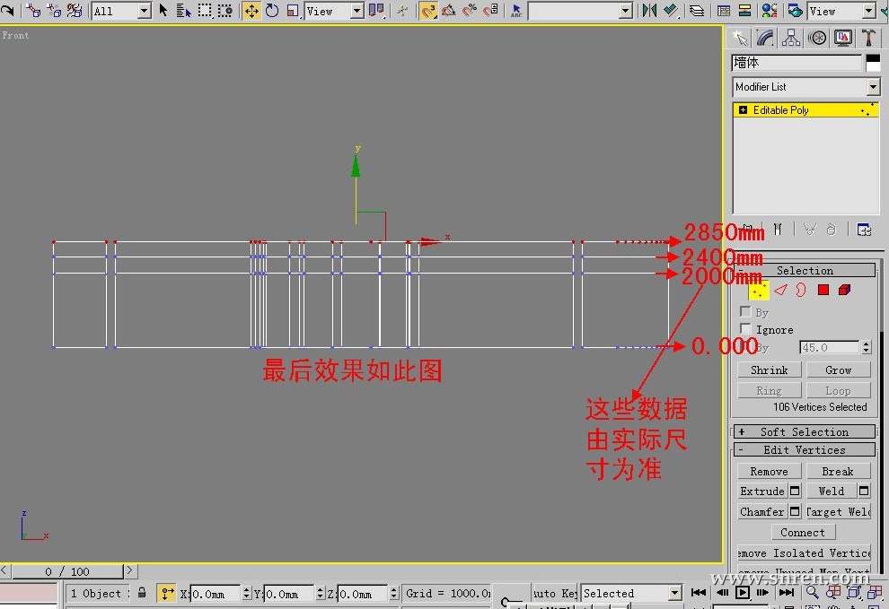Switch to the Utilities hammer tab

pyautogui.click(x=868, y=38)
